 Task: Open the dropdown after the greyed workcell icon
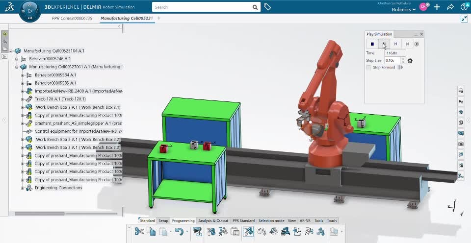click(x=341, y=232)
